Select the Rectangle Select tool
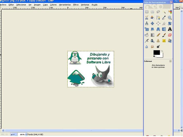183x137 pixels. (147, 12)
